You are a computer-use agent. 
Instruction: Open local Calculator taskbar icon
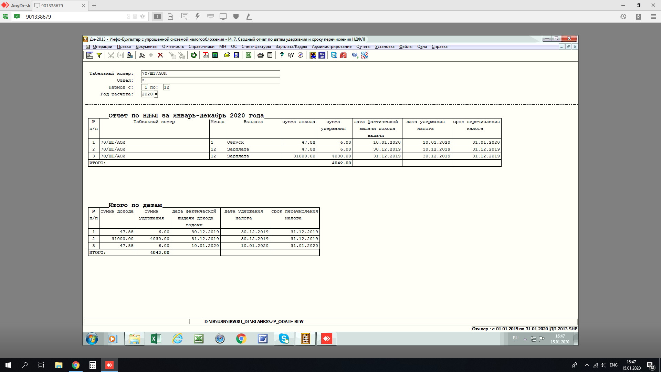(92, 365)
